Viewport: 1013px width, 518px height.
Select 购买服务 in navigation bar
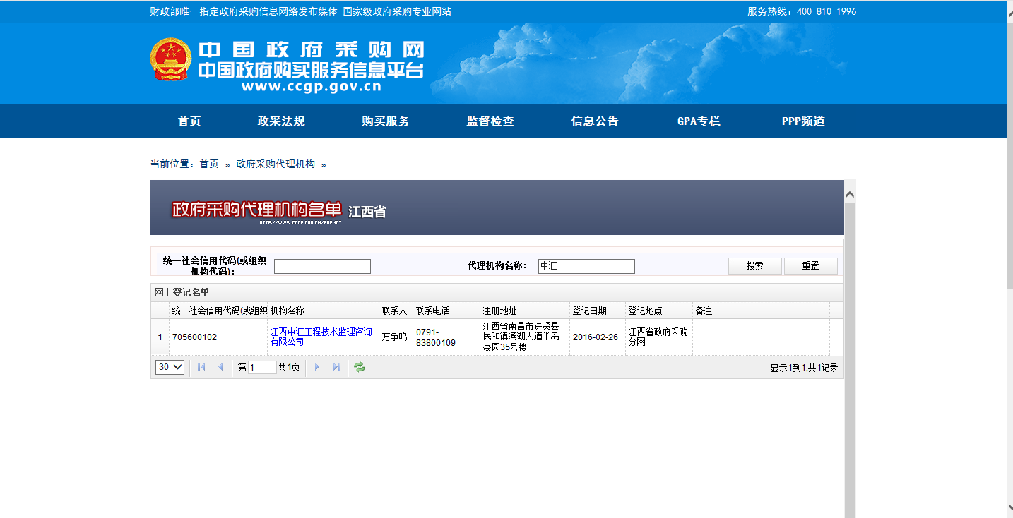386,121
